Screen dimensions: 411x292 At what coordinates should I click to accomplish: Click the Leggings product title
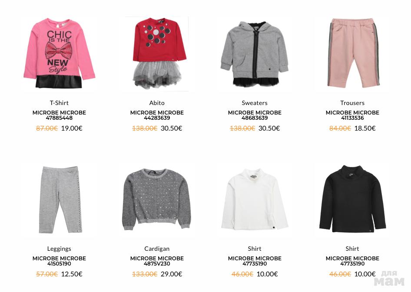coord(59,249)
